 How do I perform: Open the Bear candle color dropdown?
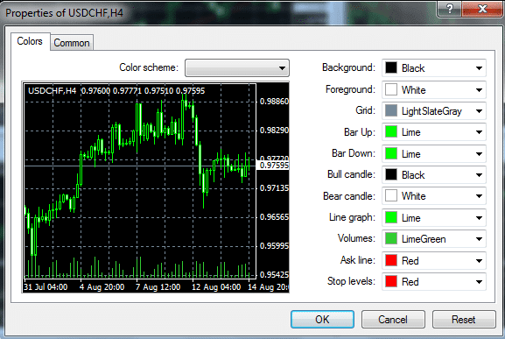click(x=434, y=196)
